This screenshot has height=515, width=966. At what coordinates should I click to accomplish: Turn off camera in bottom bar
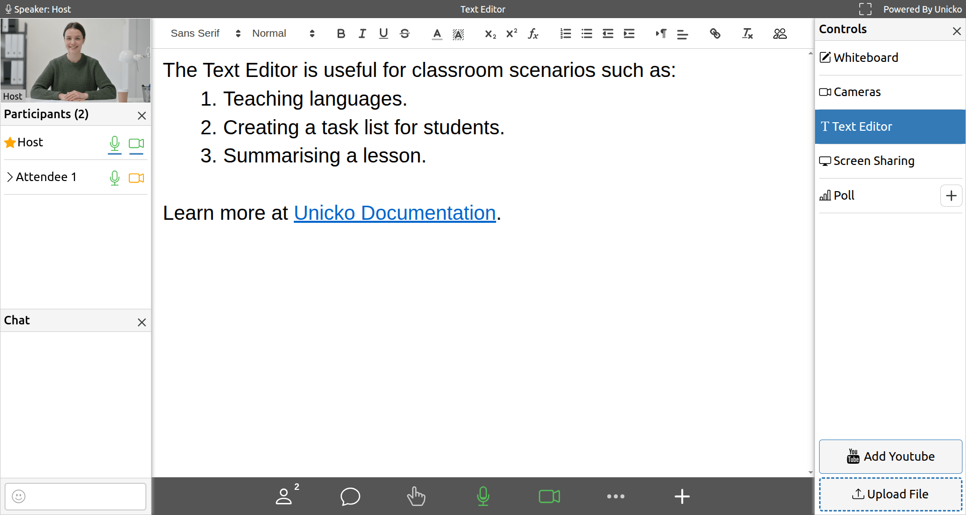549,496
